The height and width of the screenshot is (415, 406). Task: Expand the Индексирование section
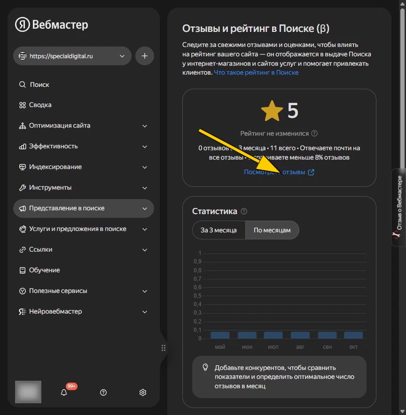pyautogui.click(x=145, y=167)
